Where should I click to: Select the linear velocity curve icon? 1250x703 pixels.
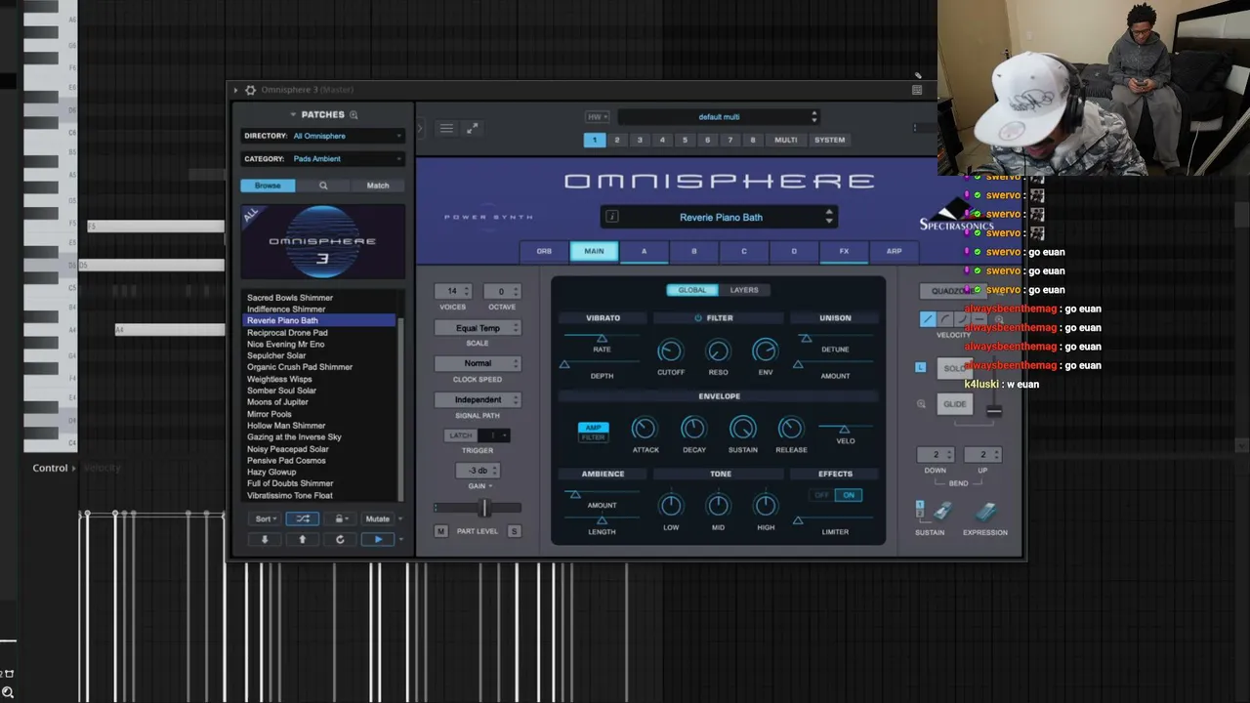pyautogui.click(x=928, y=319)
